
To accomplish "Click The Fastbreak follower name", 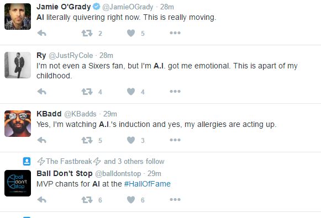I will pos(69,161).
